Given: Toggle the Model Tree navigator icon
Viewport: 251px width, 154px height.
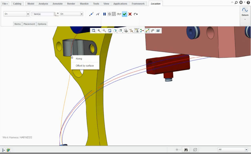Looking at the screenshot, I should (3, 150).
